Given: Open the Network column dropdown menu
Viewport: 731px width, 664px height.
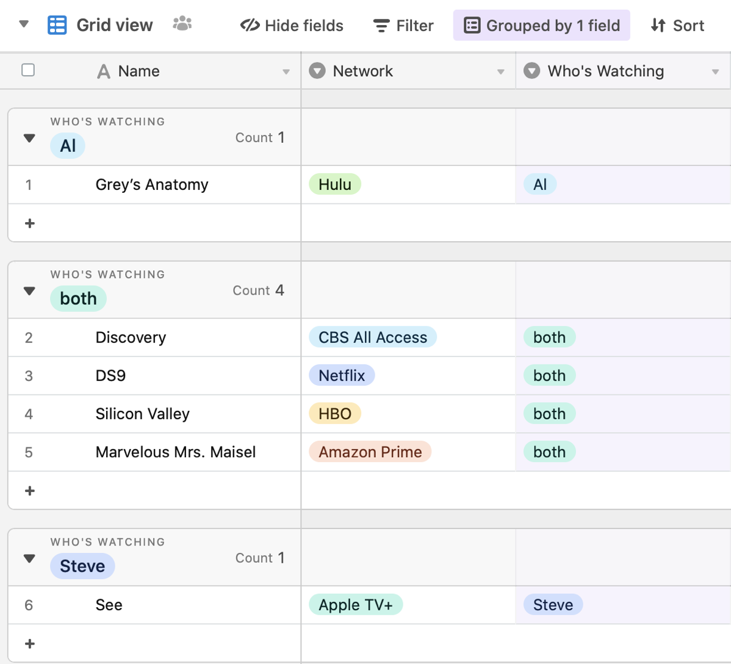Looking at the screenshot, I should click(501, 71).
